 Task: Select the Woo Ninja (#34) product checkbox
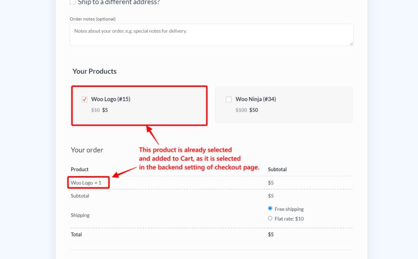tap(229, 99)
